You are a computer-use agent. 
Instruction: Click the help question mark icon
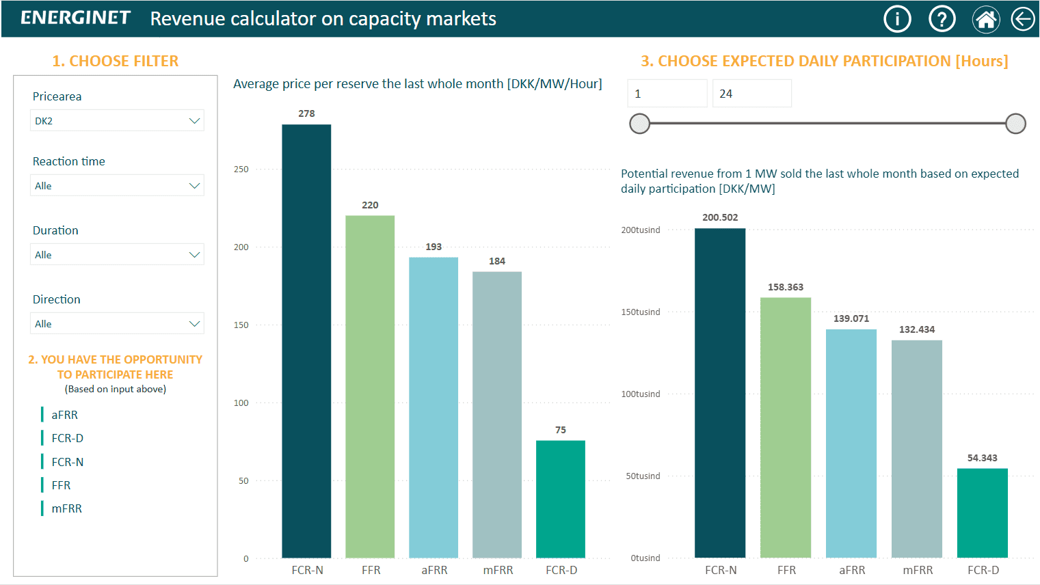pos(942,19)
